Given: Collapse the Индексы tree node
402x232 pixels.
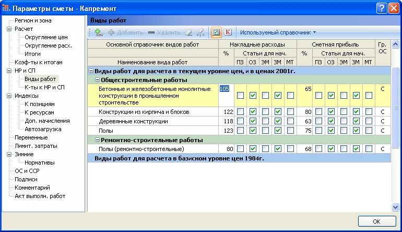Looking at the screenshot, I should tap(9, 96).
